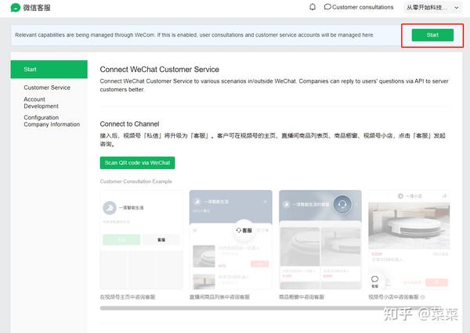Open Account Development in the sidebar
Viewport: 470px width, 333px height.
(x=41, y=102)
